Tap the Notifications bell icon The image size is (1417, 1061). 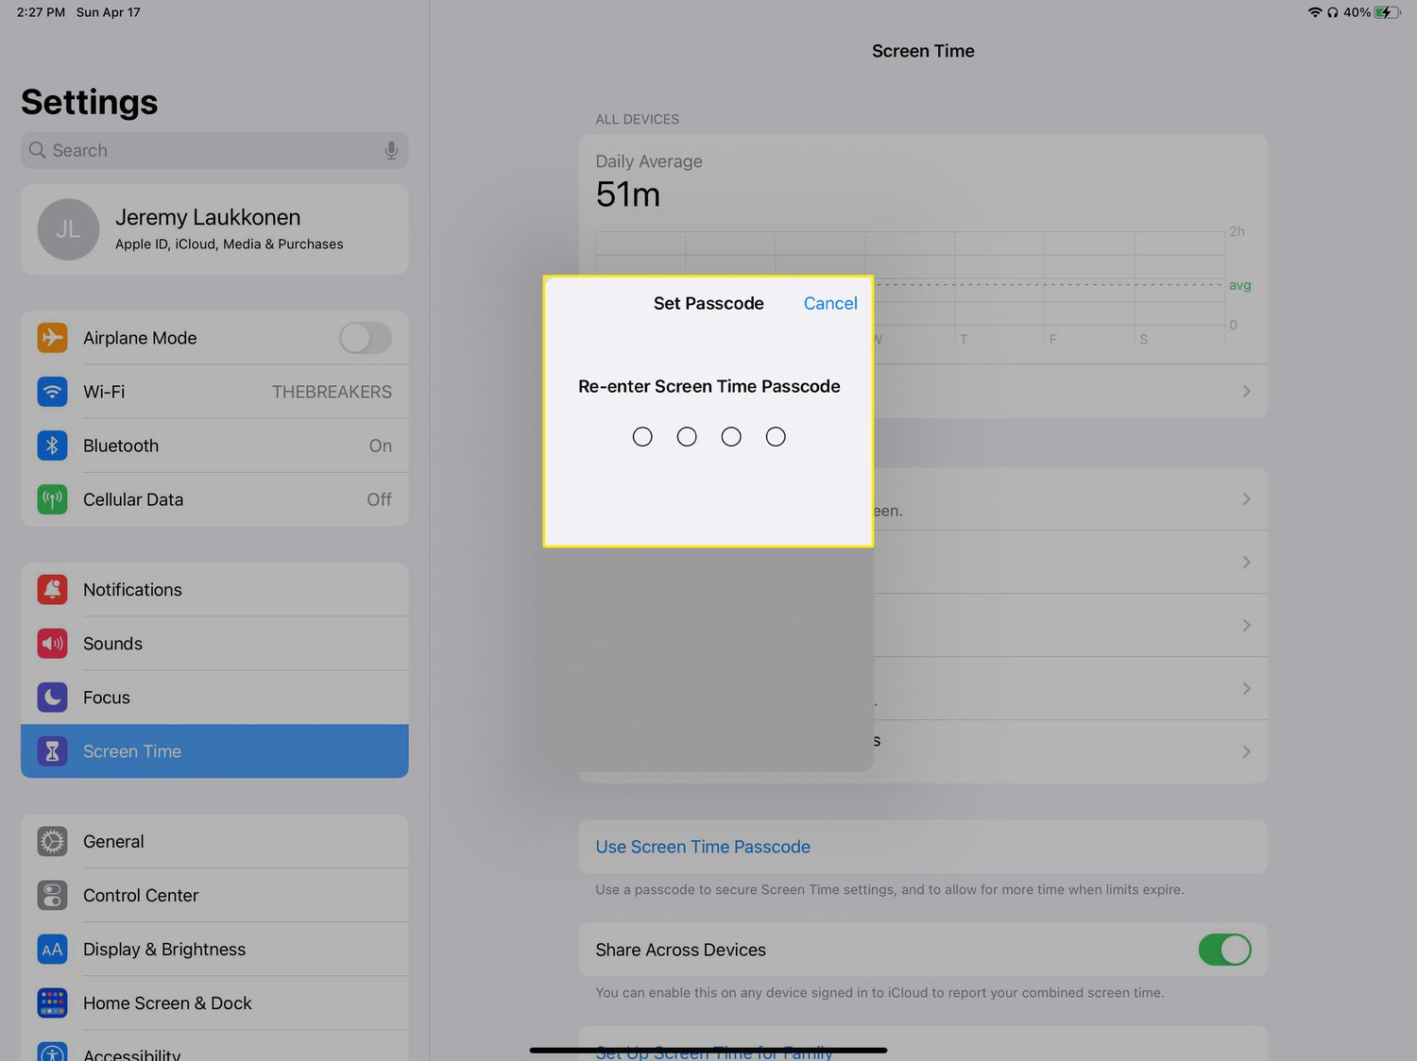(x=53, y=590)
